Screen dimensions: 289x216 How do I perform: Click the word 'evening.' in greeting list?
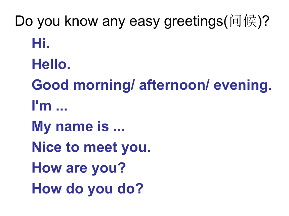243,86
